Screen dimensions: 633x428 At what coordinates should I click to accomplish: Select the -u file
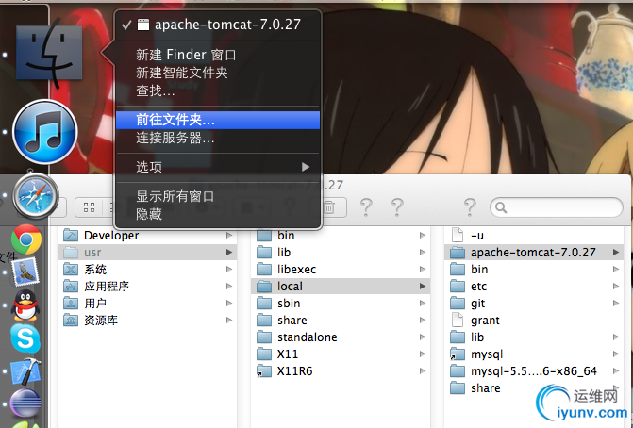[x=534, y=235]
